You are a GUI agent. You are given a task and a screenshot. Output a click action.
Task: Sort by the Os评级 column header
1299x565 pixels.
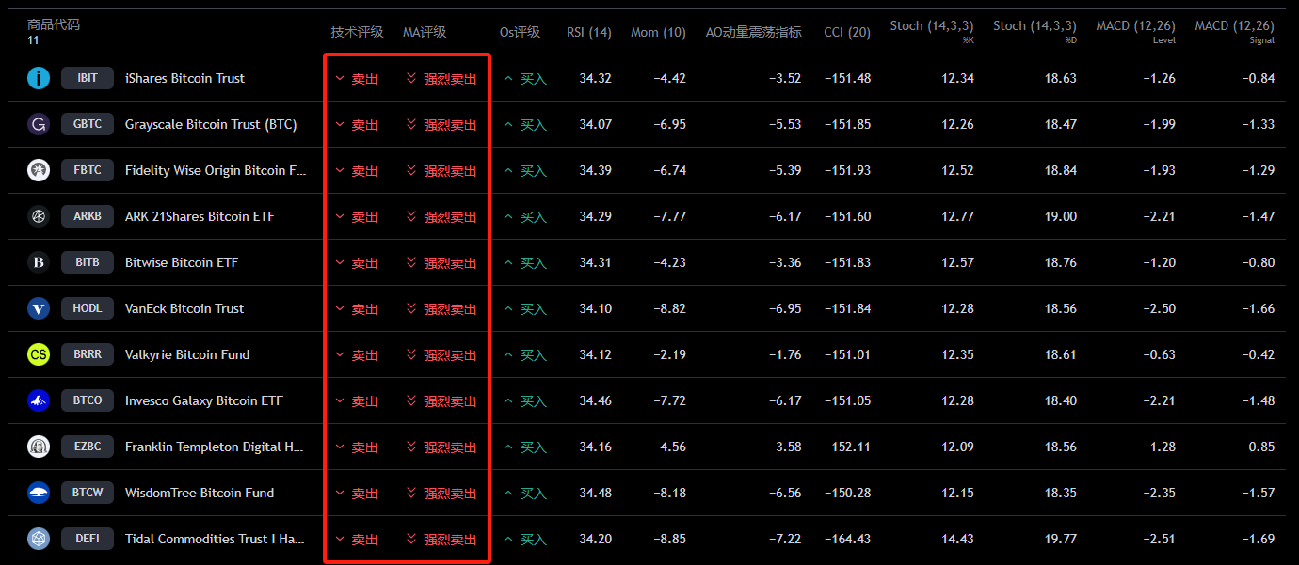(x=520, y=32)
